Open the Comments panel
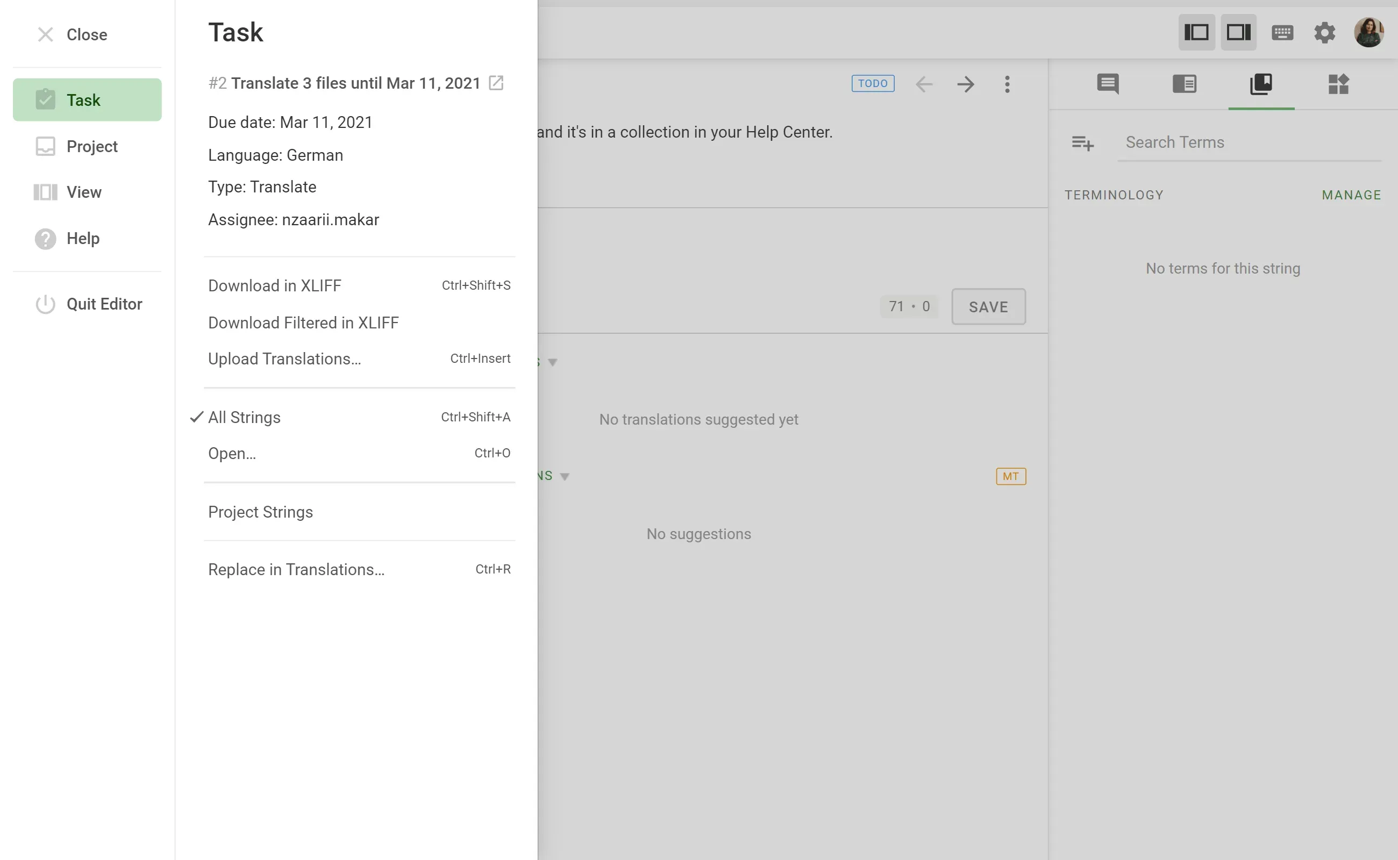The width and height of the screenshot is (1398, 860). point(1107,84)
